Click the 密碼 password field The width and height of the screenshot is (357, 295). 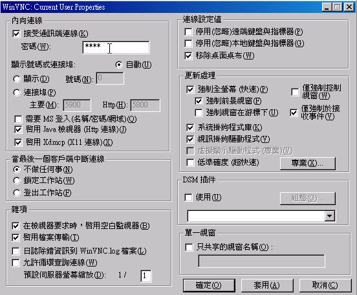[116, 47]
